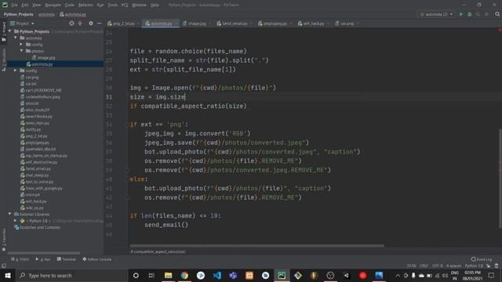This screenshot has height=282, width=502.
Task: Open the VCS menu
Action: click(125, 5)
